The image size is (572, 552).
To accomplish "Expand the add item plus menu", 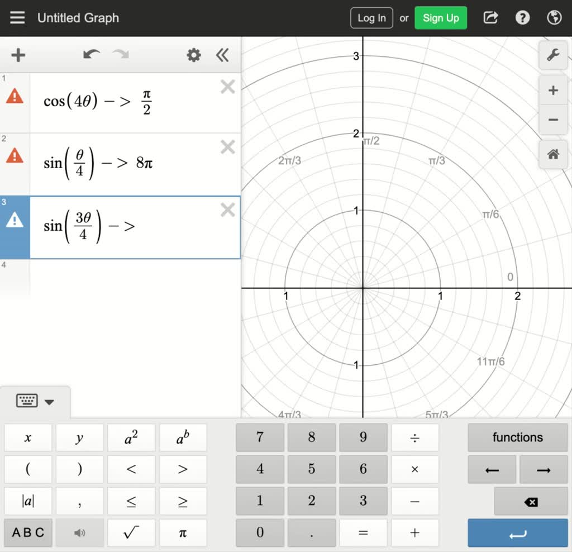I will tap(18, 55).
